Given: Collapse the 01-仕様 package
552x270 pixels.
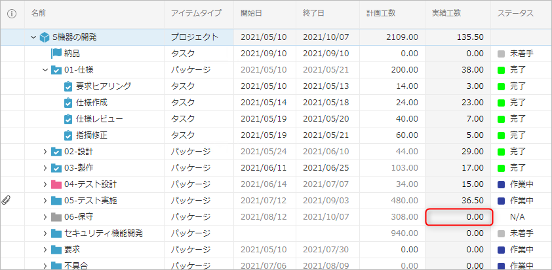Looking at the screenshot, I should 45,70.
